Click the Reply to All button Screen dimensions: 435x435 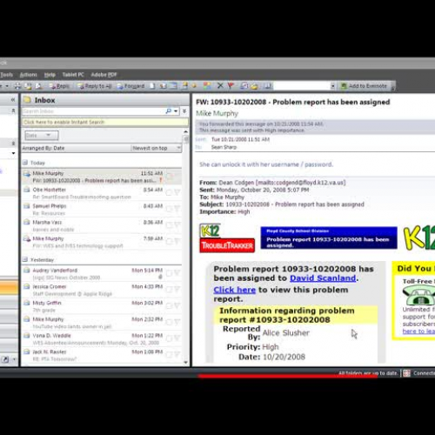95,86
